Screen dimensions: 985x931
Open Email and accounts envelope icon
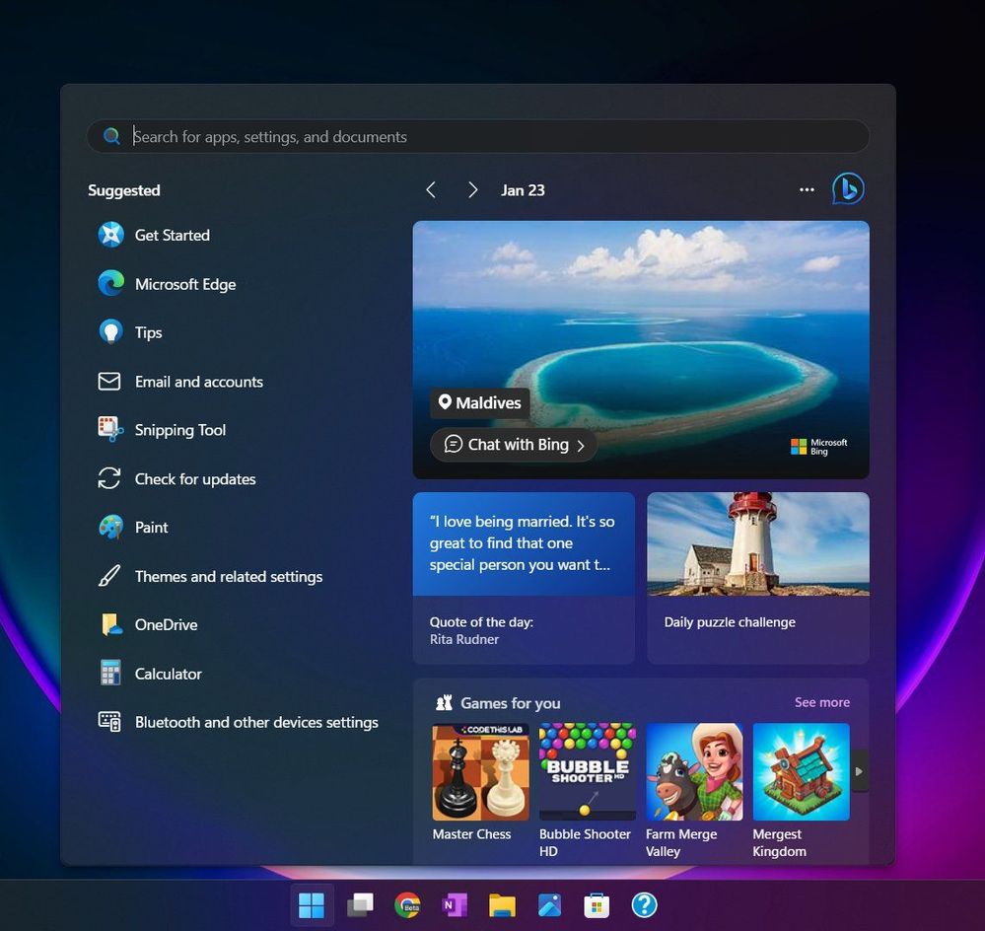click(x=109, y=382)
